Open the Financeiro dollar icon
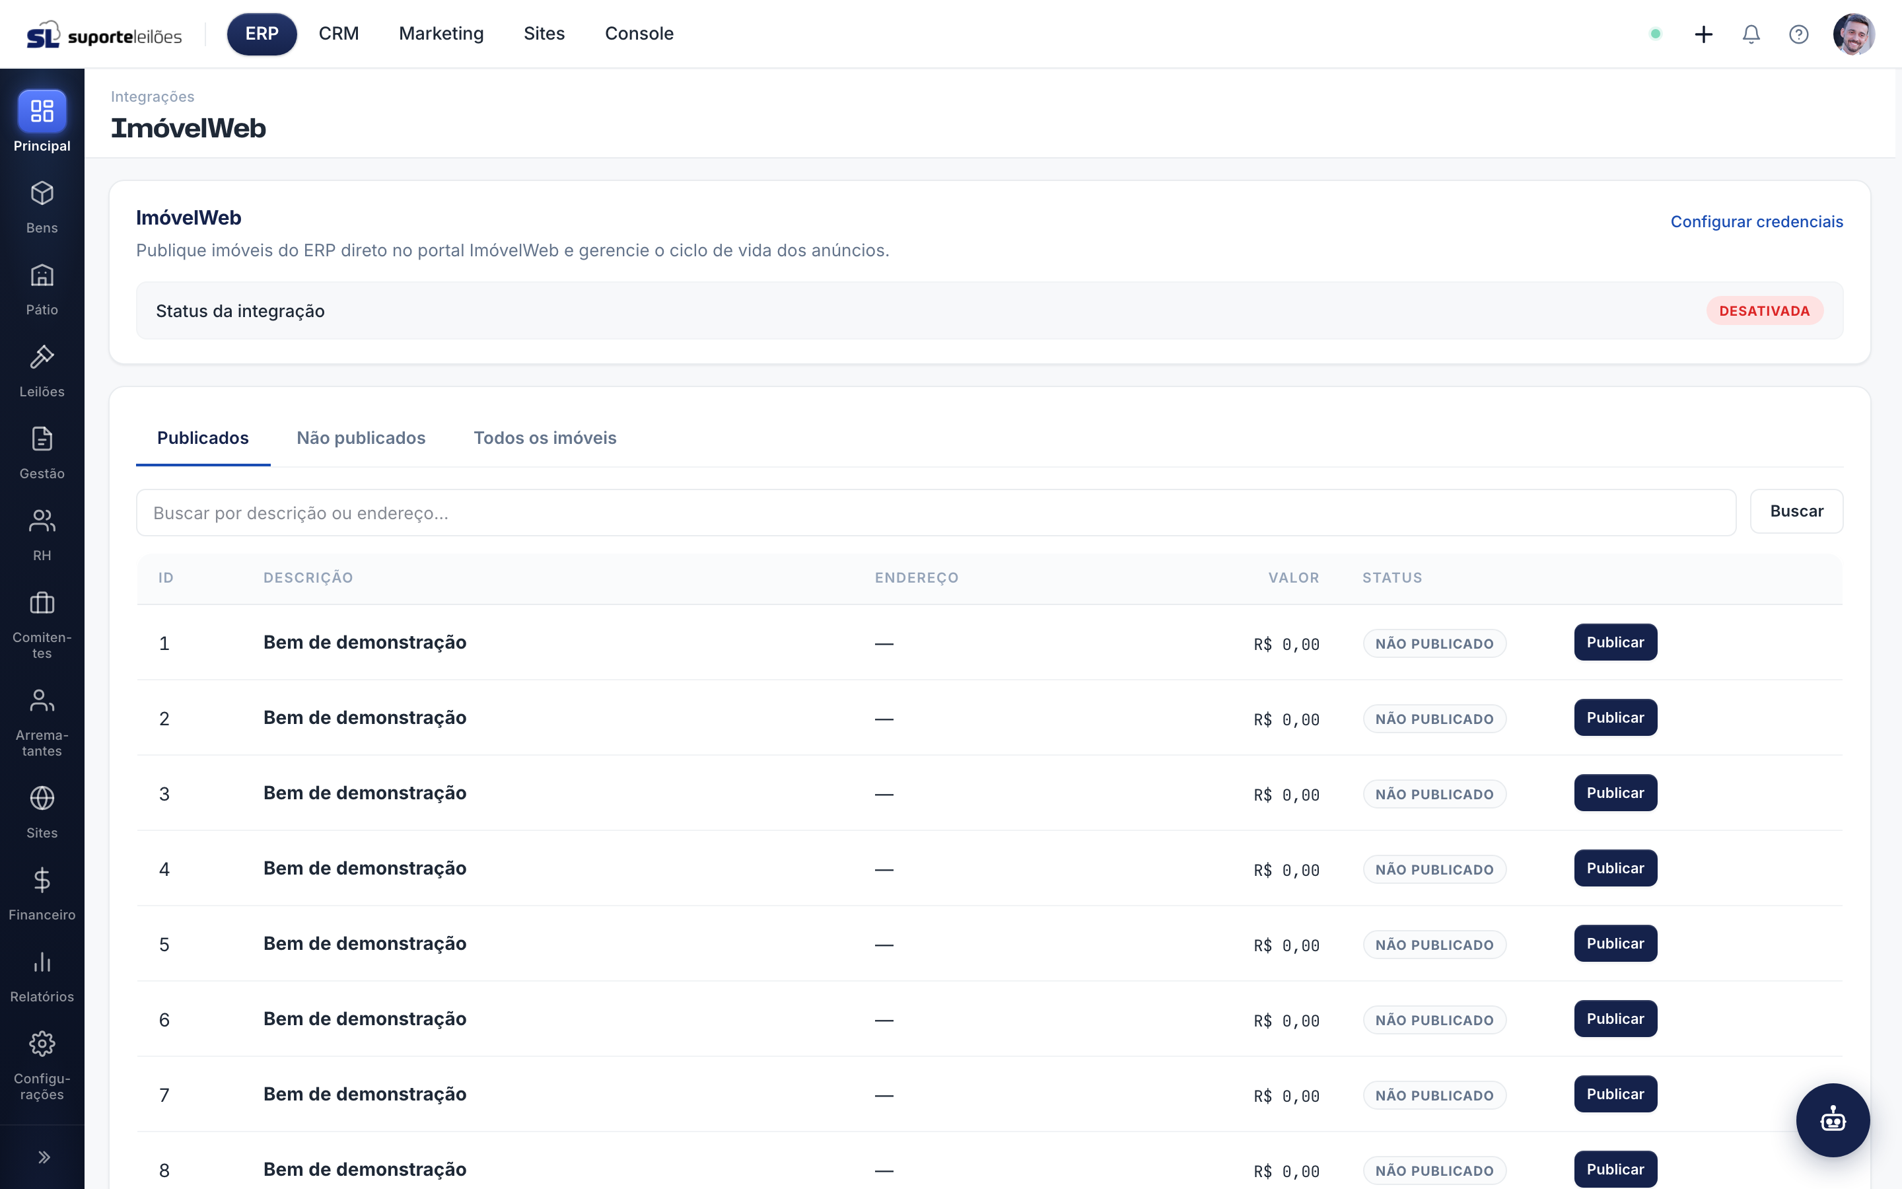The width and height of the screenshot is (1902, 1189). [x=42, y=880]
